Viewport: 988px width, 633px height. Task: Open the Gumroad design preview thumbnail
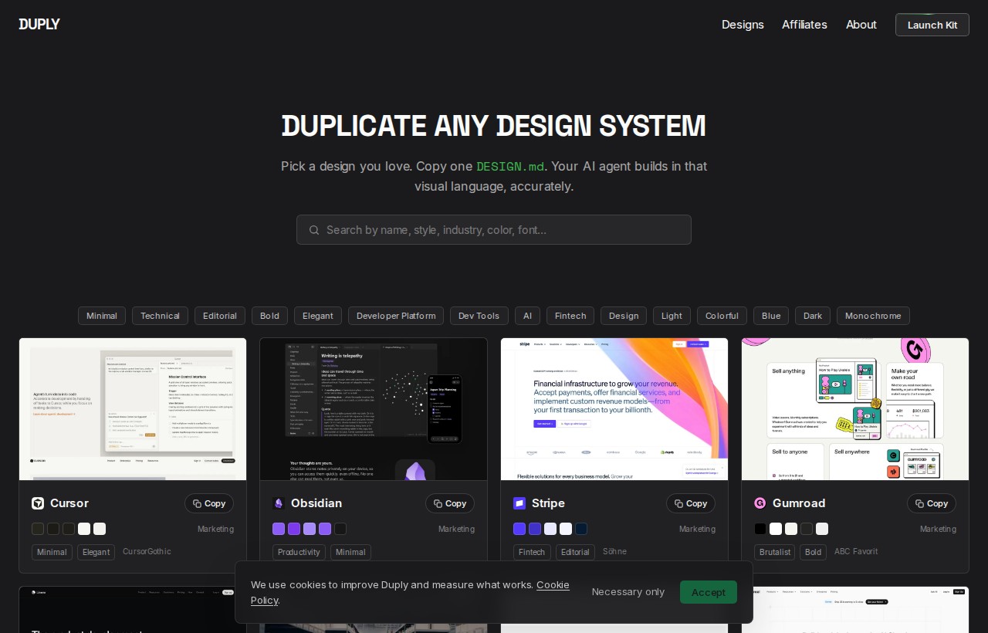[x=855, y=409]
